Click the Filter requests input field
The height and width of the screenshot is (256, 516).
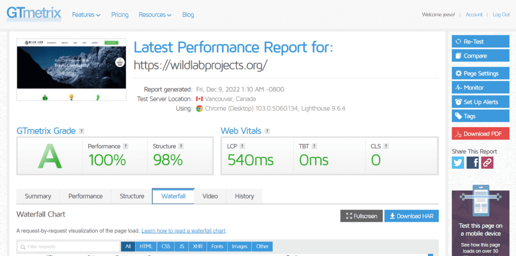(x=68, y=246)
